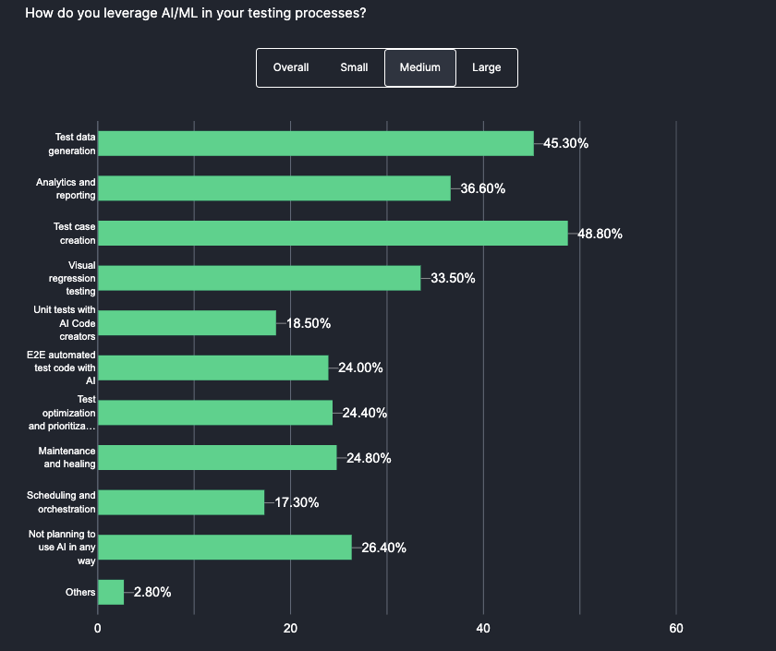The height and width of the screenshot is (651, 776).
Task: Click the Maintenance and healing bar
Action: (217, 458)
